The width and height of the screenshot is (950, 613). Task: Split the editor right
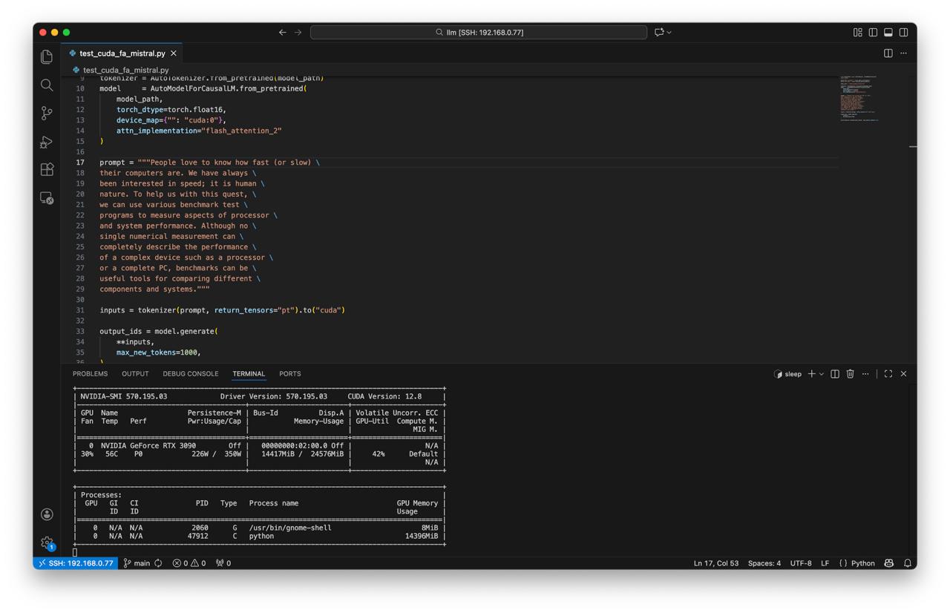pos(888,53)
